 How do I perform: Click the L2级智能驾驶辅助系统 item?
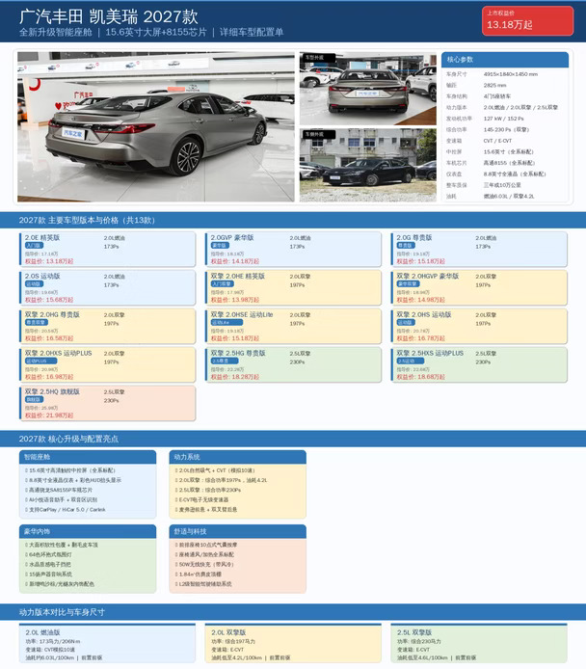[x=203, y=584]
